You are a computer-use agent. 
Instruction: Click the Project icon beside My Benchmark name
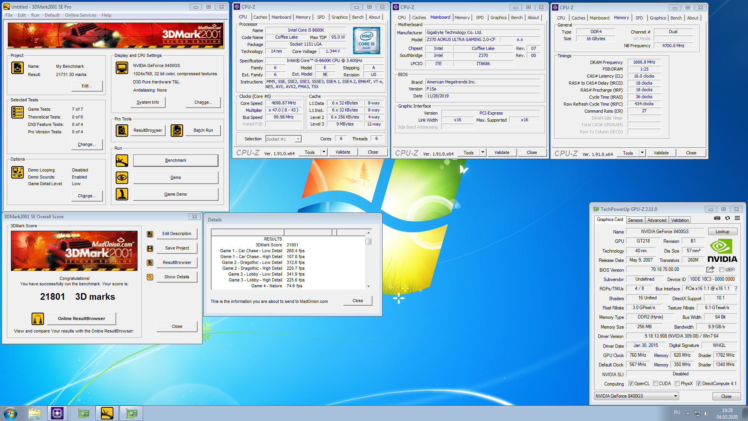[18, 68]
